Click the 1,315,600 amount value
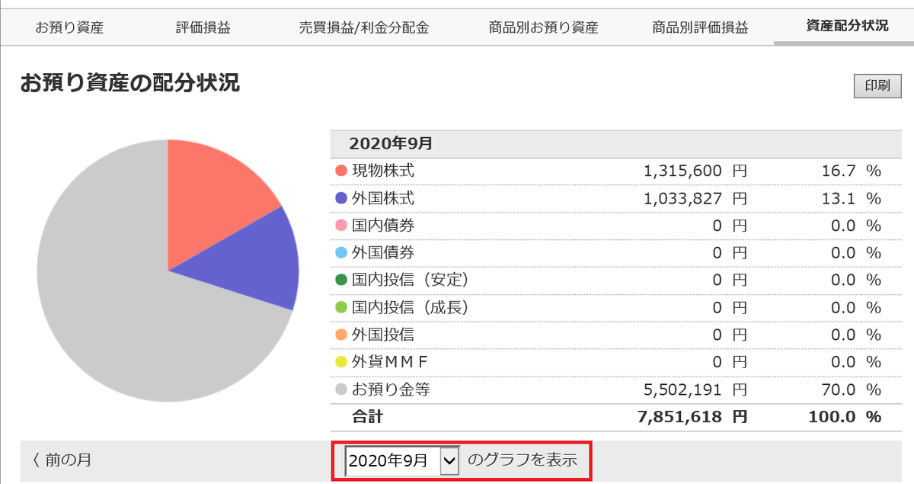The width and height of the screenshot is (914, 484). click(x=682, y=171)
